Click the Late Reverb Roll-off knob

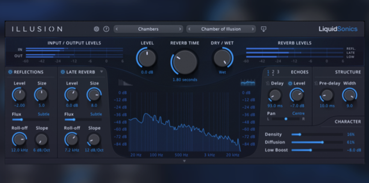pyautogui.click(x=72, y=140)
